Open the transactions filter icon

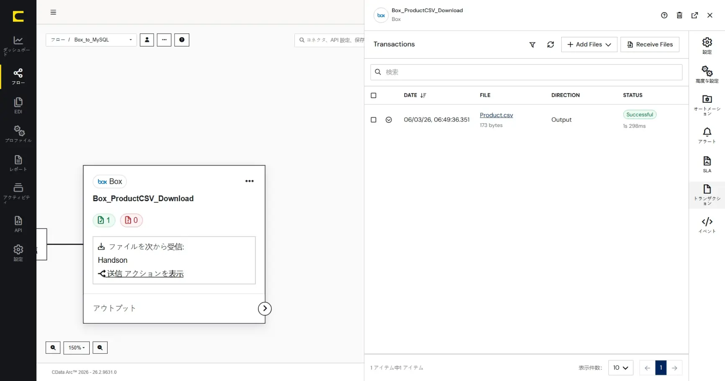532,44
